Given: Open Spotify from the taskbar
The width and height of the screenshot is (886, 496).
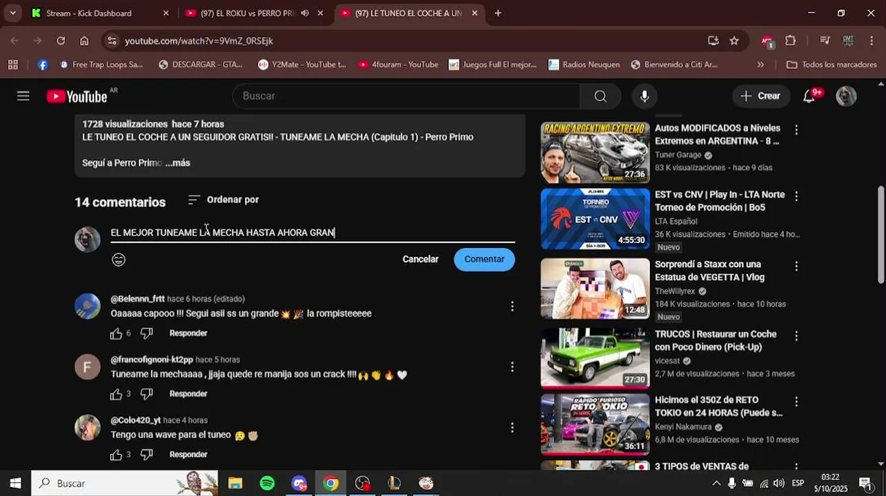Looking at the screenshot, I should click(x=267, y=483).
